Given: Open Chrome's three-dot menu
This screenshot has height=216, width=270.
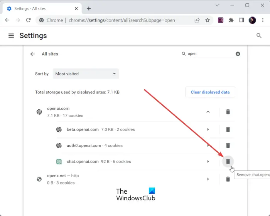Looking at the screenshot, I should pyautogui.click(x=263, y=20).
